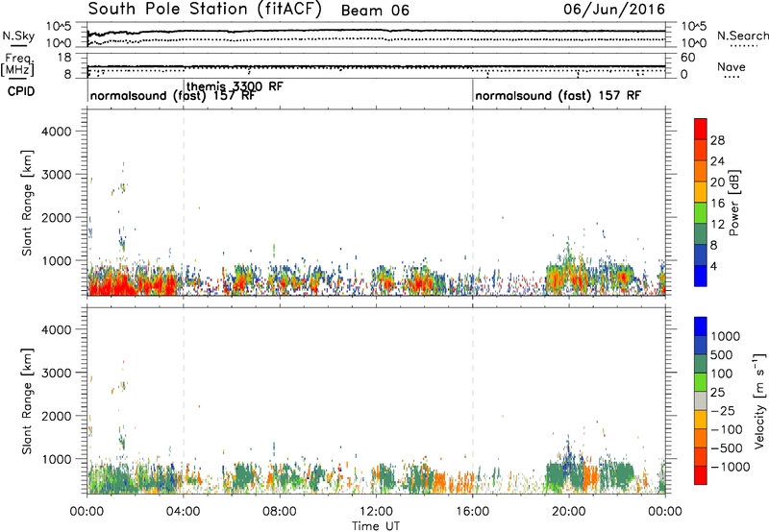Image resolution: width=769 pixels, height=532 pixels.
Task: Select the '2000' tick in the velocity panel
Action: (x=57, y=416)
